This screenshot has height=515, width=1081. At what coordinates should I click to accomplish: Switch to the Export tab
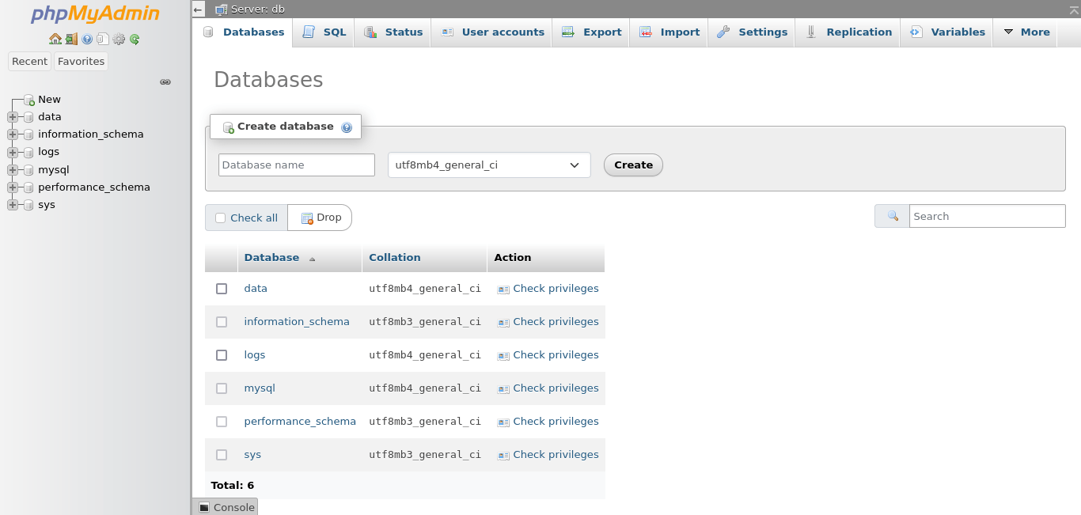click(591, 32)
